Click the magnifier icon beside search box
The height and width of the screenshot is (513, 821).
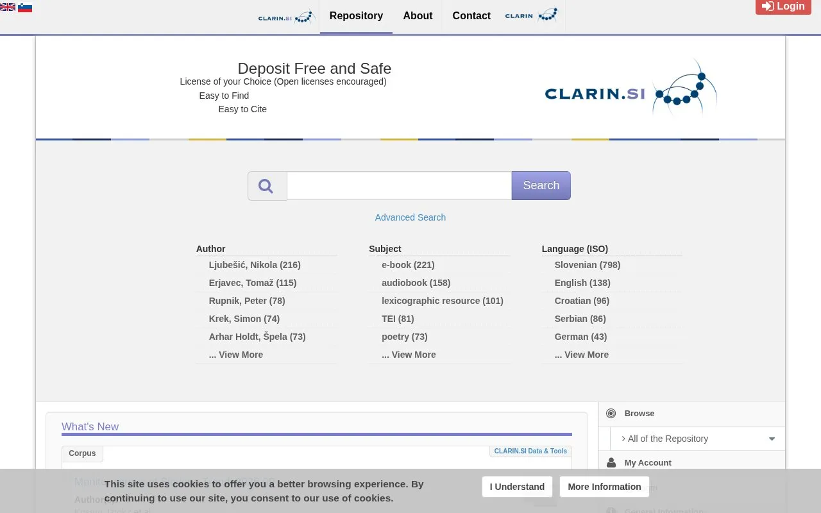coord(267,186)
